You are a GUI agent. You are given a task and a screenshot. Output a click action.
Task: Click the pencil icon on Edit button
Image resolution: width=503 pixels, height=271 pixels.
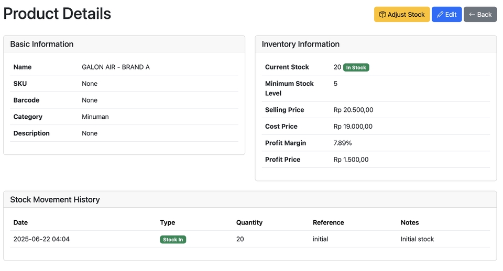440,15
